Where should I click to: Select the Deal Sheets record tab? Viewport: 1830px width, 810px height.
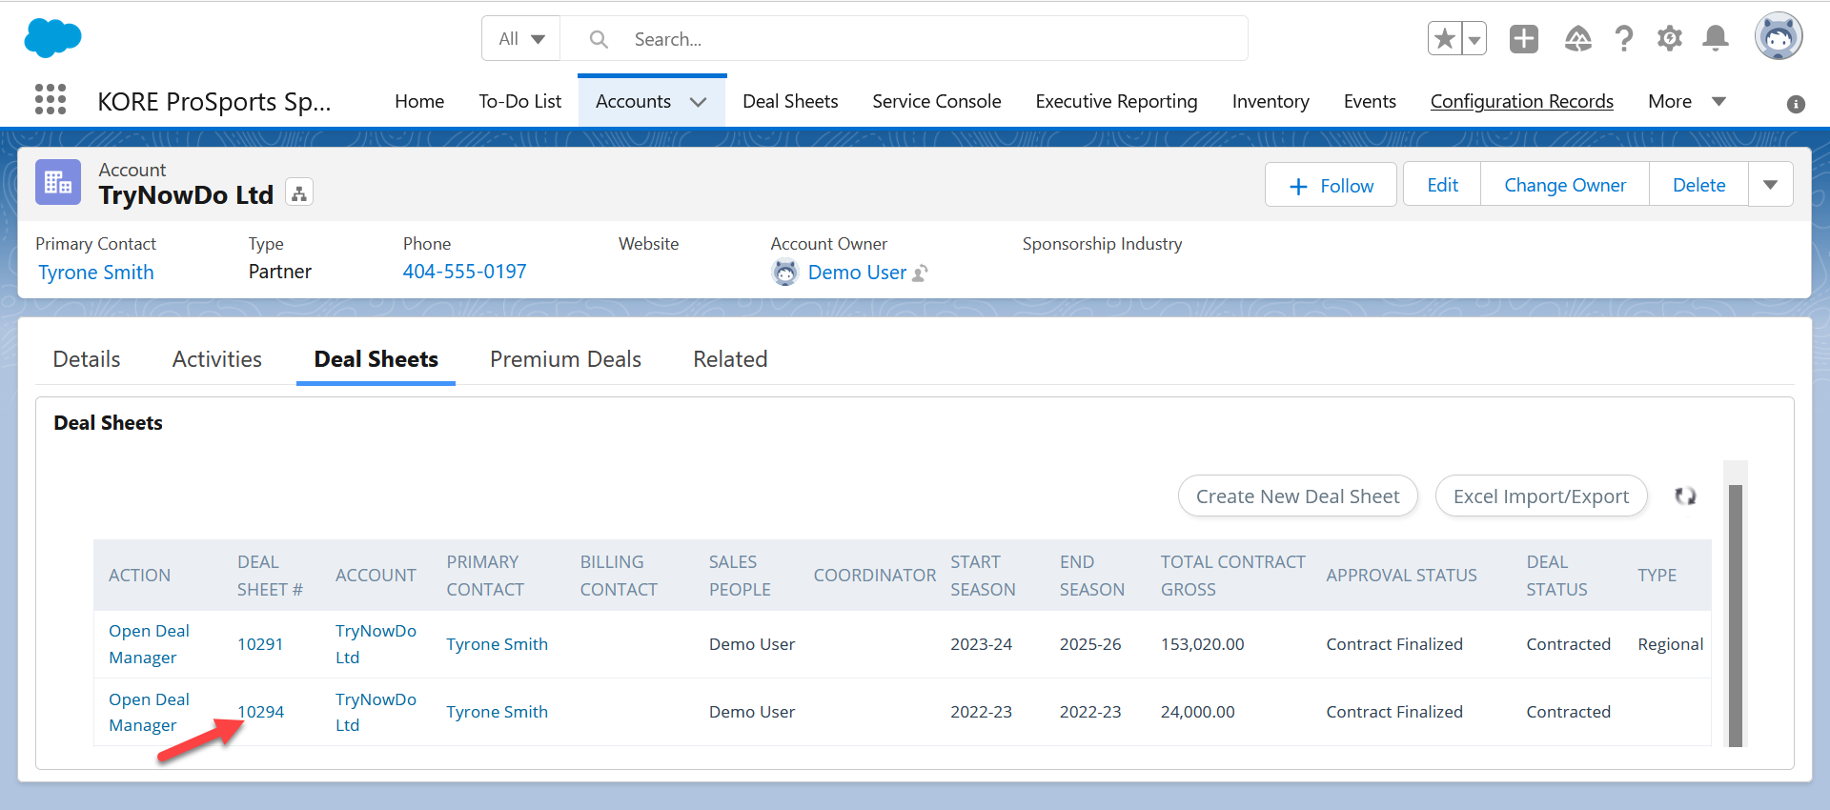point(376,359)
